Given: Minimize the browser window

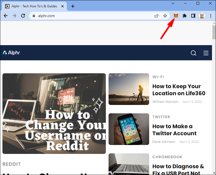Looking at the screenshot, I should 185,3.
